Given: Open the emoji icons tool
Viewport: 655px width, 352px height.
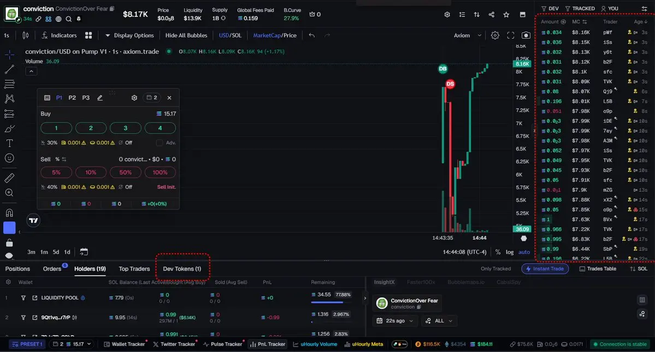Looking at the screenshot, I should pyautogui.click(x=9, y=158).
